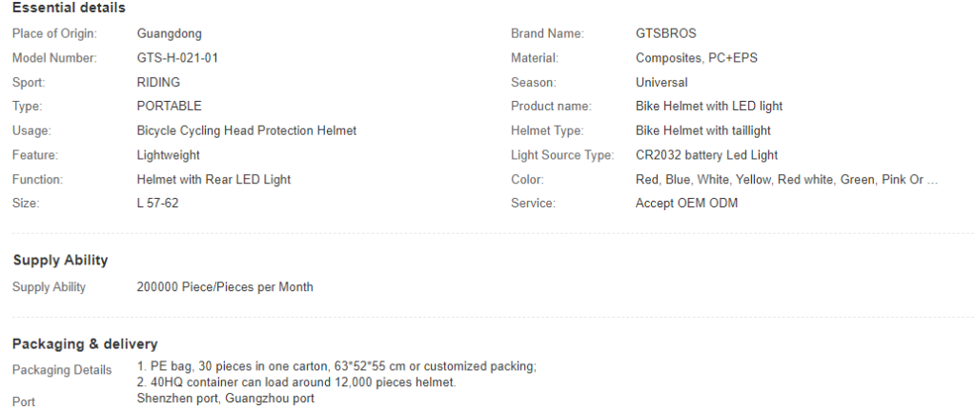Click the RIDING sport value

(x=159, y=82)
